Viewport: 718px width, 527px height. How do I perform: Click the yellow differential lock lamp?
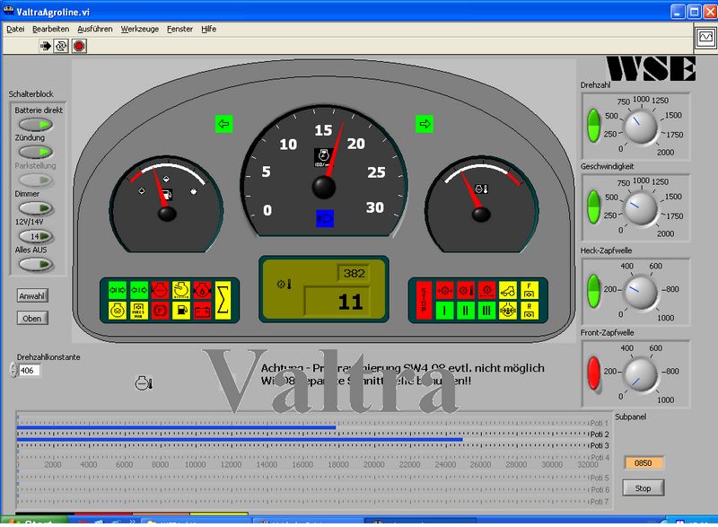[x=508, y=311]
